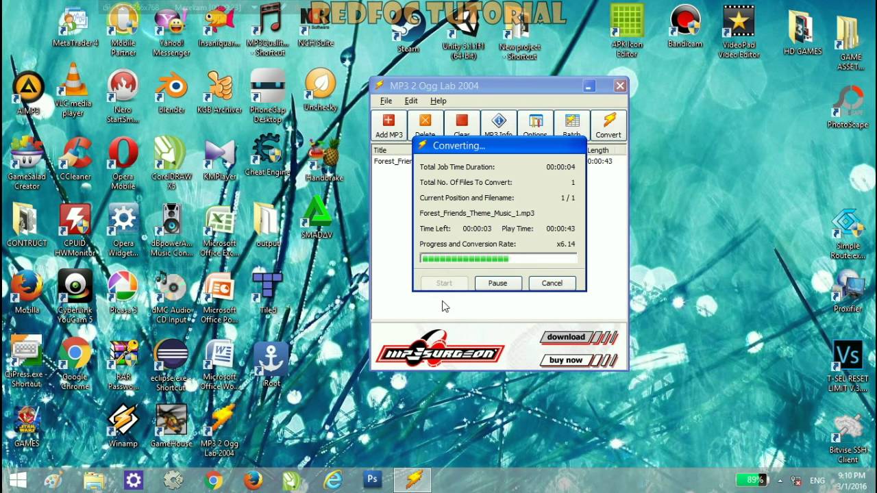Select the Handbrake desktop icon

pos(323,161)
